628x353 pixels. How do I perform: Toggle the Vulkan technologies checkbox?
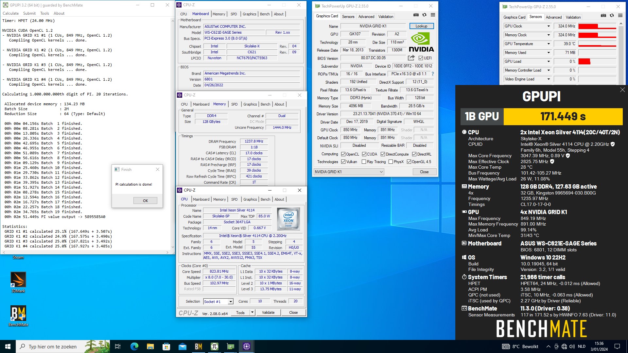(343, 162)
